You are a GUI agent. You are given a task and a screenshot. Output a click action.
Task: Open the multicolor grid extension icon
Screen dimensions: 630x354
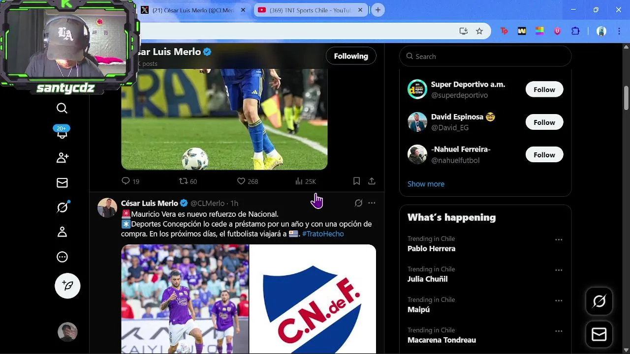[x=539, y=31]
